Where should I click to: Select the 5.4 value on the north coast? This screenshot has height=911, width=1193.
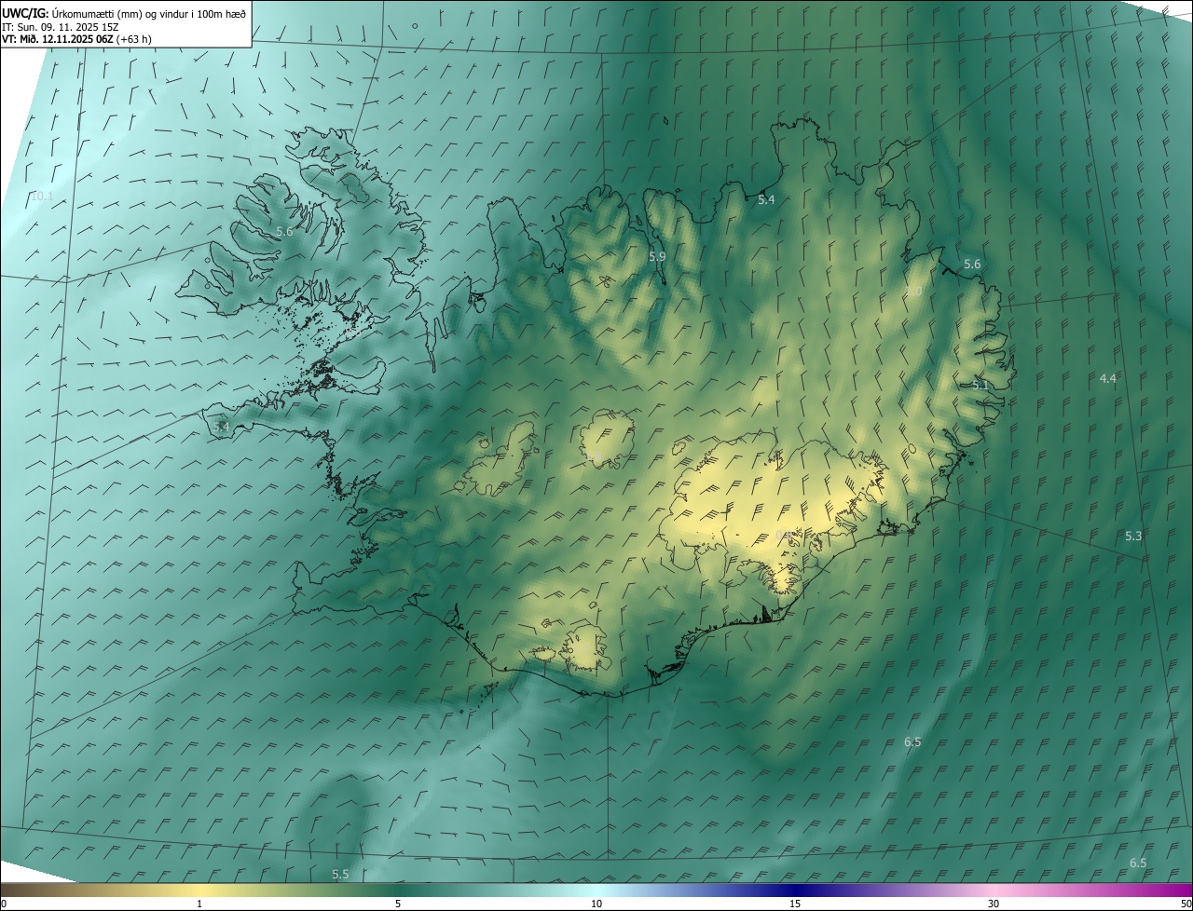[x=766, y=200]
